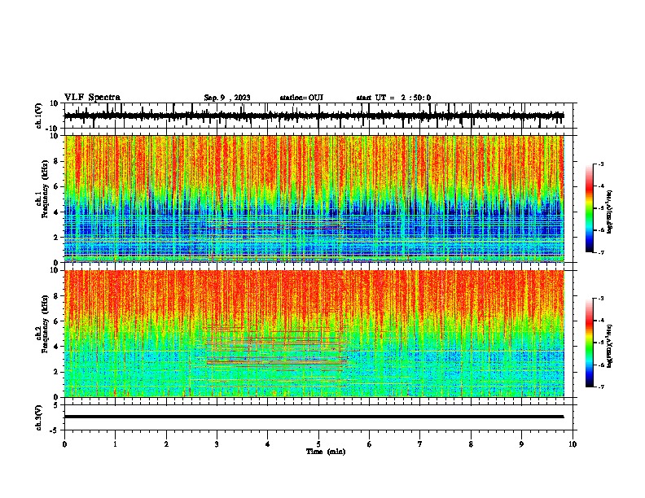Click the ch.1 waveform trace panel
Screen dimensions: 645x498
[x=318, y=116]
